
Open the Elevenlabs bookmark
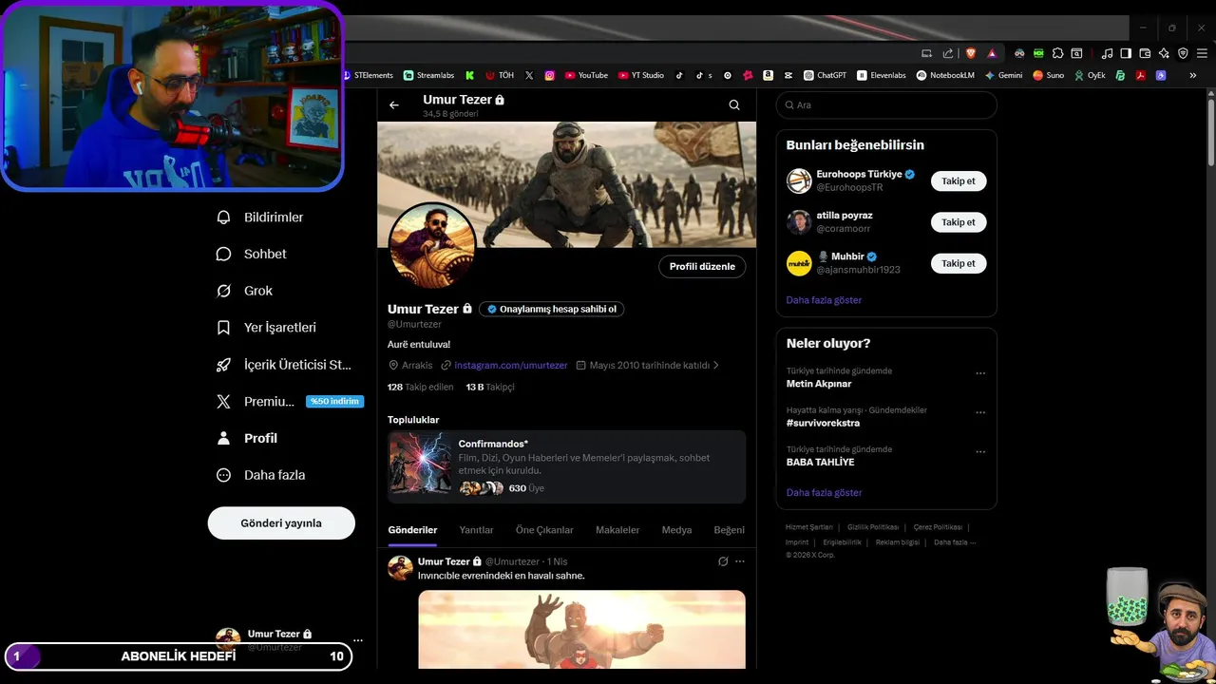tap(882, 75)
